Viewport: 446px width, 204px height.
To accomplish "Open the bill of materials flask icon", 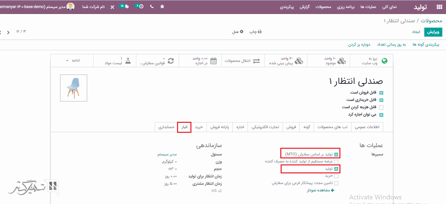I will coord(128,61).
